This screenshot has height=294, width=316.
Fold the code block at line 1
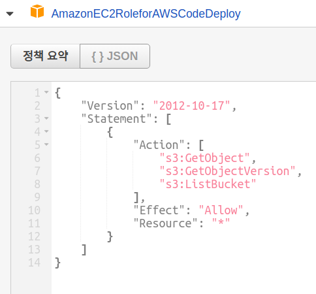(46, 92)
